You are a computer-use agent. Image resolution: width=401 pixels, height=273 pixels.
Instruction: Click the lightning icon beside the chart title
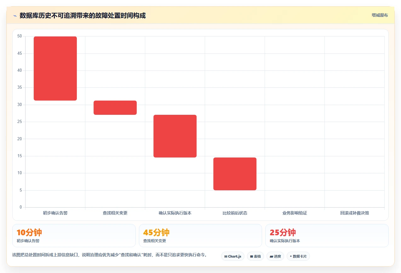(15, 16)
